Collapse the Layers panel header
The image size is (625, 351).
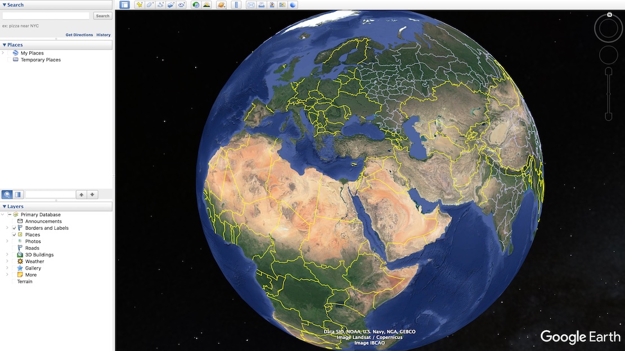(5, 207)
